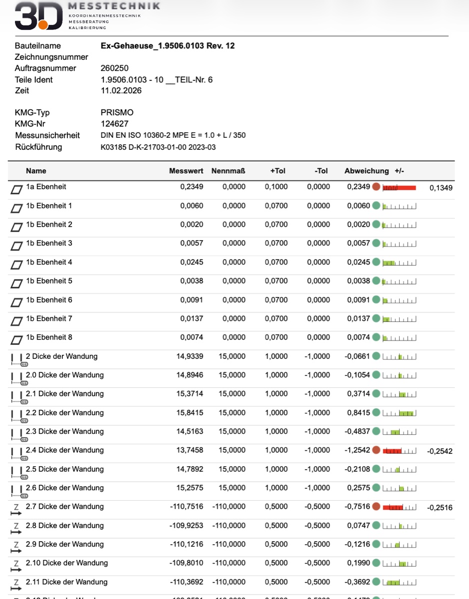Image resolution: width=469 pixels, height=599 pixels.
Task: Click flatness symbol of 1b Ebenheit 7
Action: click(17, 321)
